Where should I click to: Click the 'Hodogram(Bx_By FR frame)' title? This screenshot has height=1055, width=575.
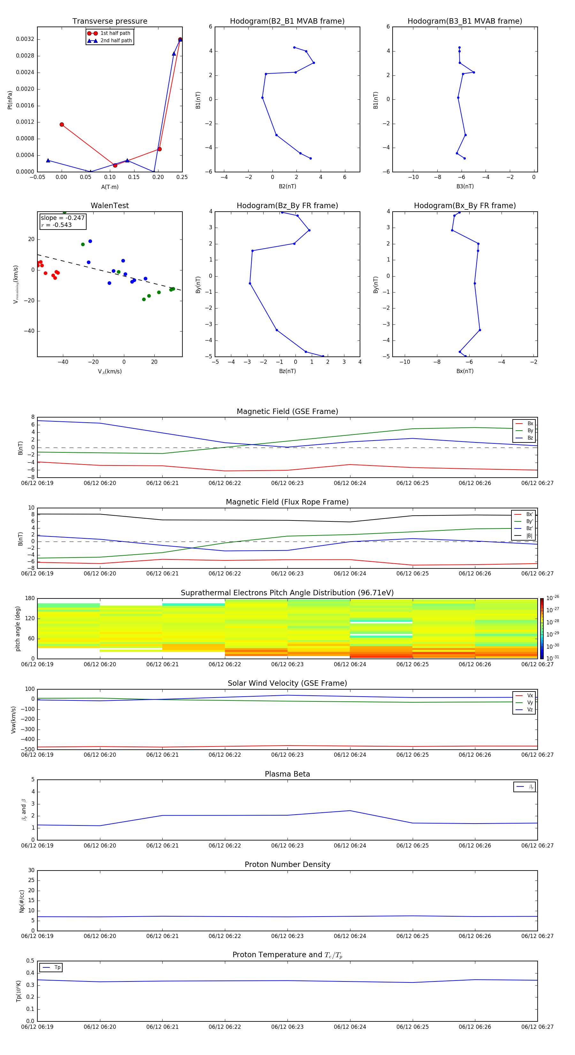(x=465, y=206)
